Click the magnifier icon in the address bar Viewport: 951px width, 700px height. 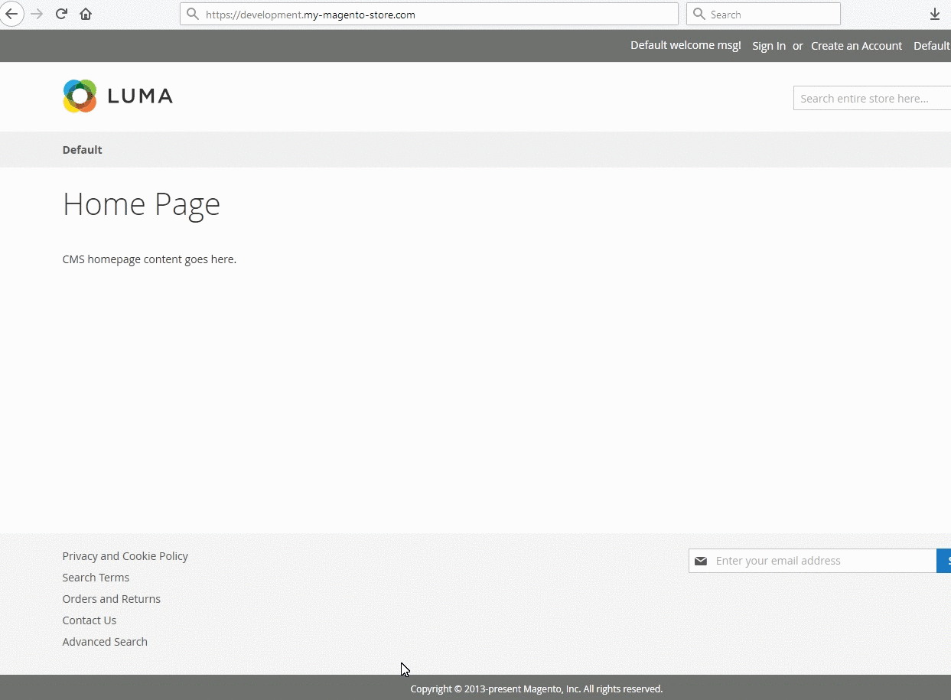193,14
